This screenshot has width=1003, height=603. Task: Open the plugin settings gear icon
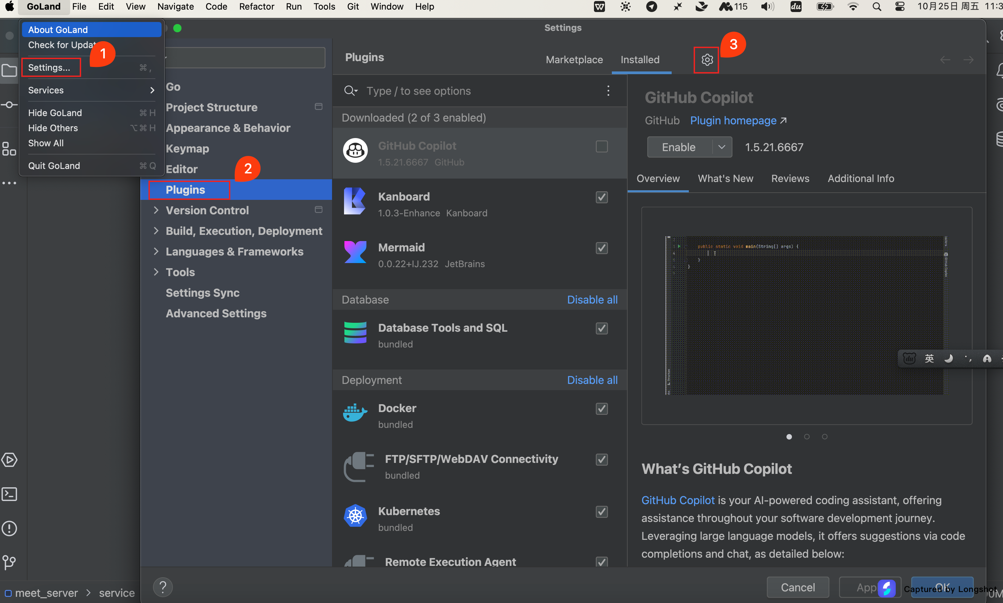coord(707,60)
